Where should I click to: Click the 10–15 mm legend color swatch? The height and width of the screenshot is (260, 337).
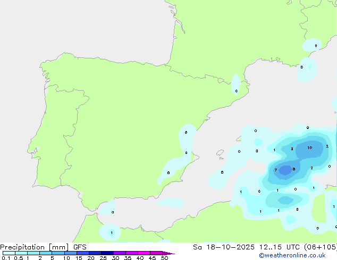tap(71, 253)
